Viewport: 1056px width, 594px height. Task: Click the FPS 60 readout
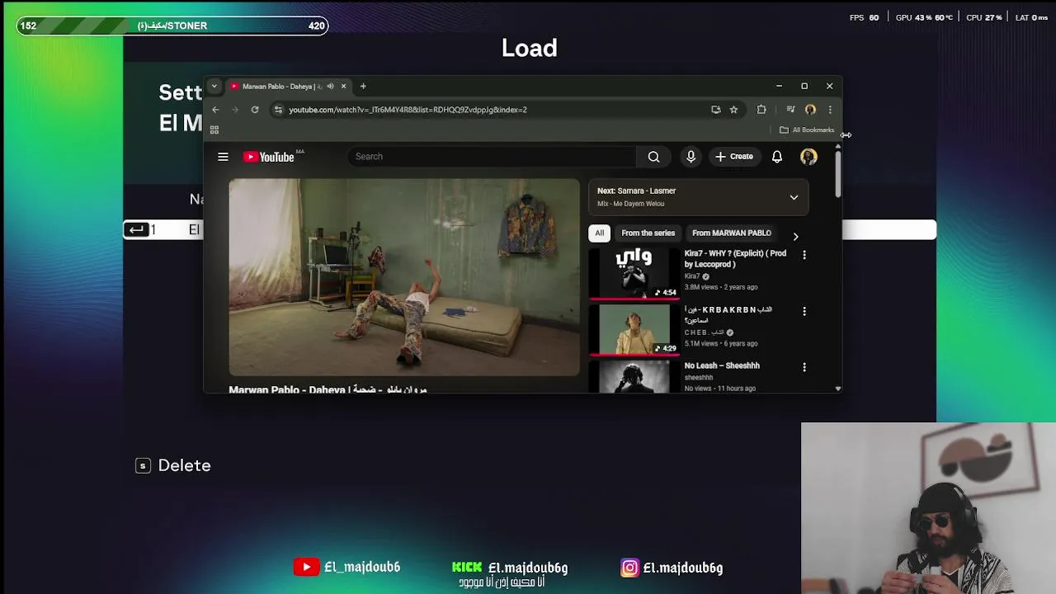tap(864, 17)
